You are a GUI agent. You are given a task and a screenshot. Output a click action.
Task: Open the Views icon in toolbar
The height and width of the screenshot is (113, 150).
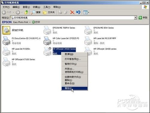pyautogui.click(x=85, y=12)
